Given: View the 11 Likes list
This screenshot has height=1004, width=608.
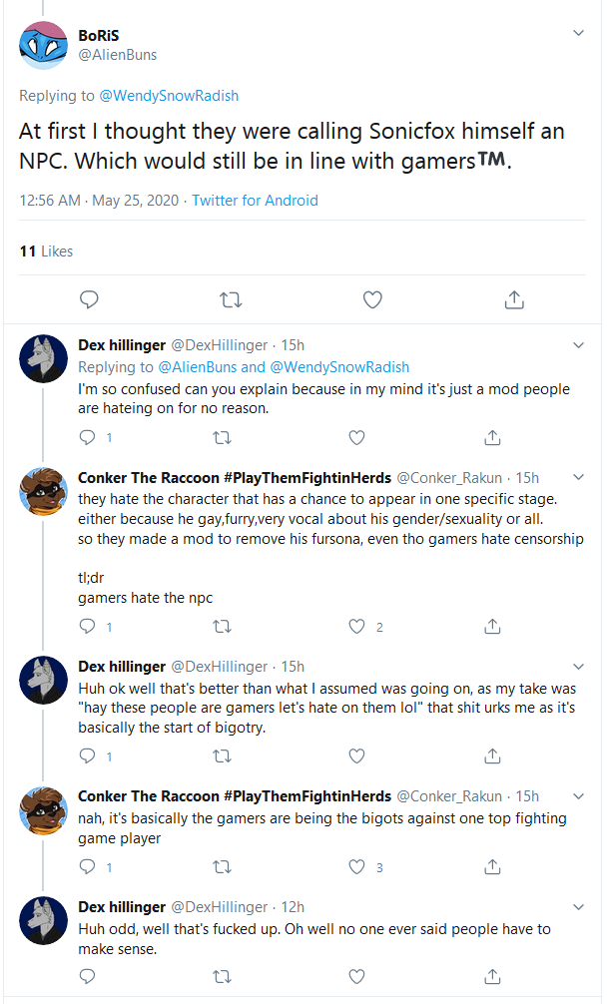Looking at the screenshot, I should [46, 251].
